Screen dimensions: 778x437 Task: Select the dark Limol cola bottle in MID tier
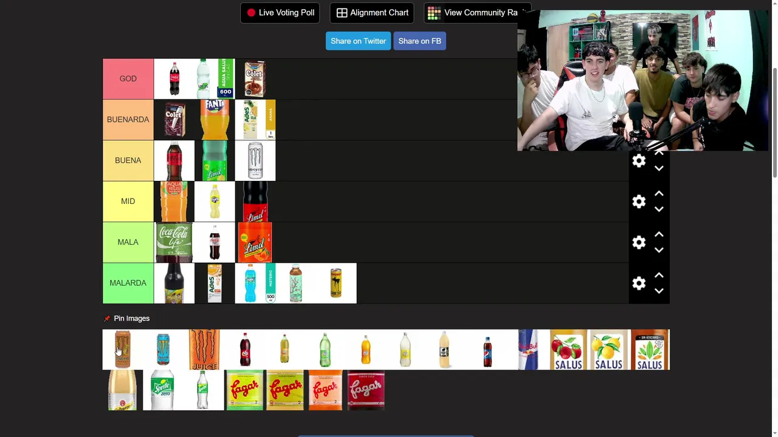255,201
